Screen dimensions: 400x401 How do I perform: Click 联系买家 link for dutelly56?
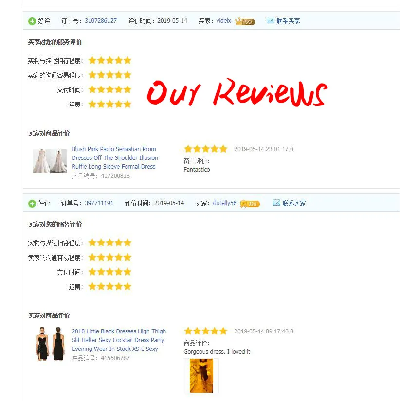pyautogui.click(x=294, y=203)
